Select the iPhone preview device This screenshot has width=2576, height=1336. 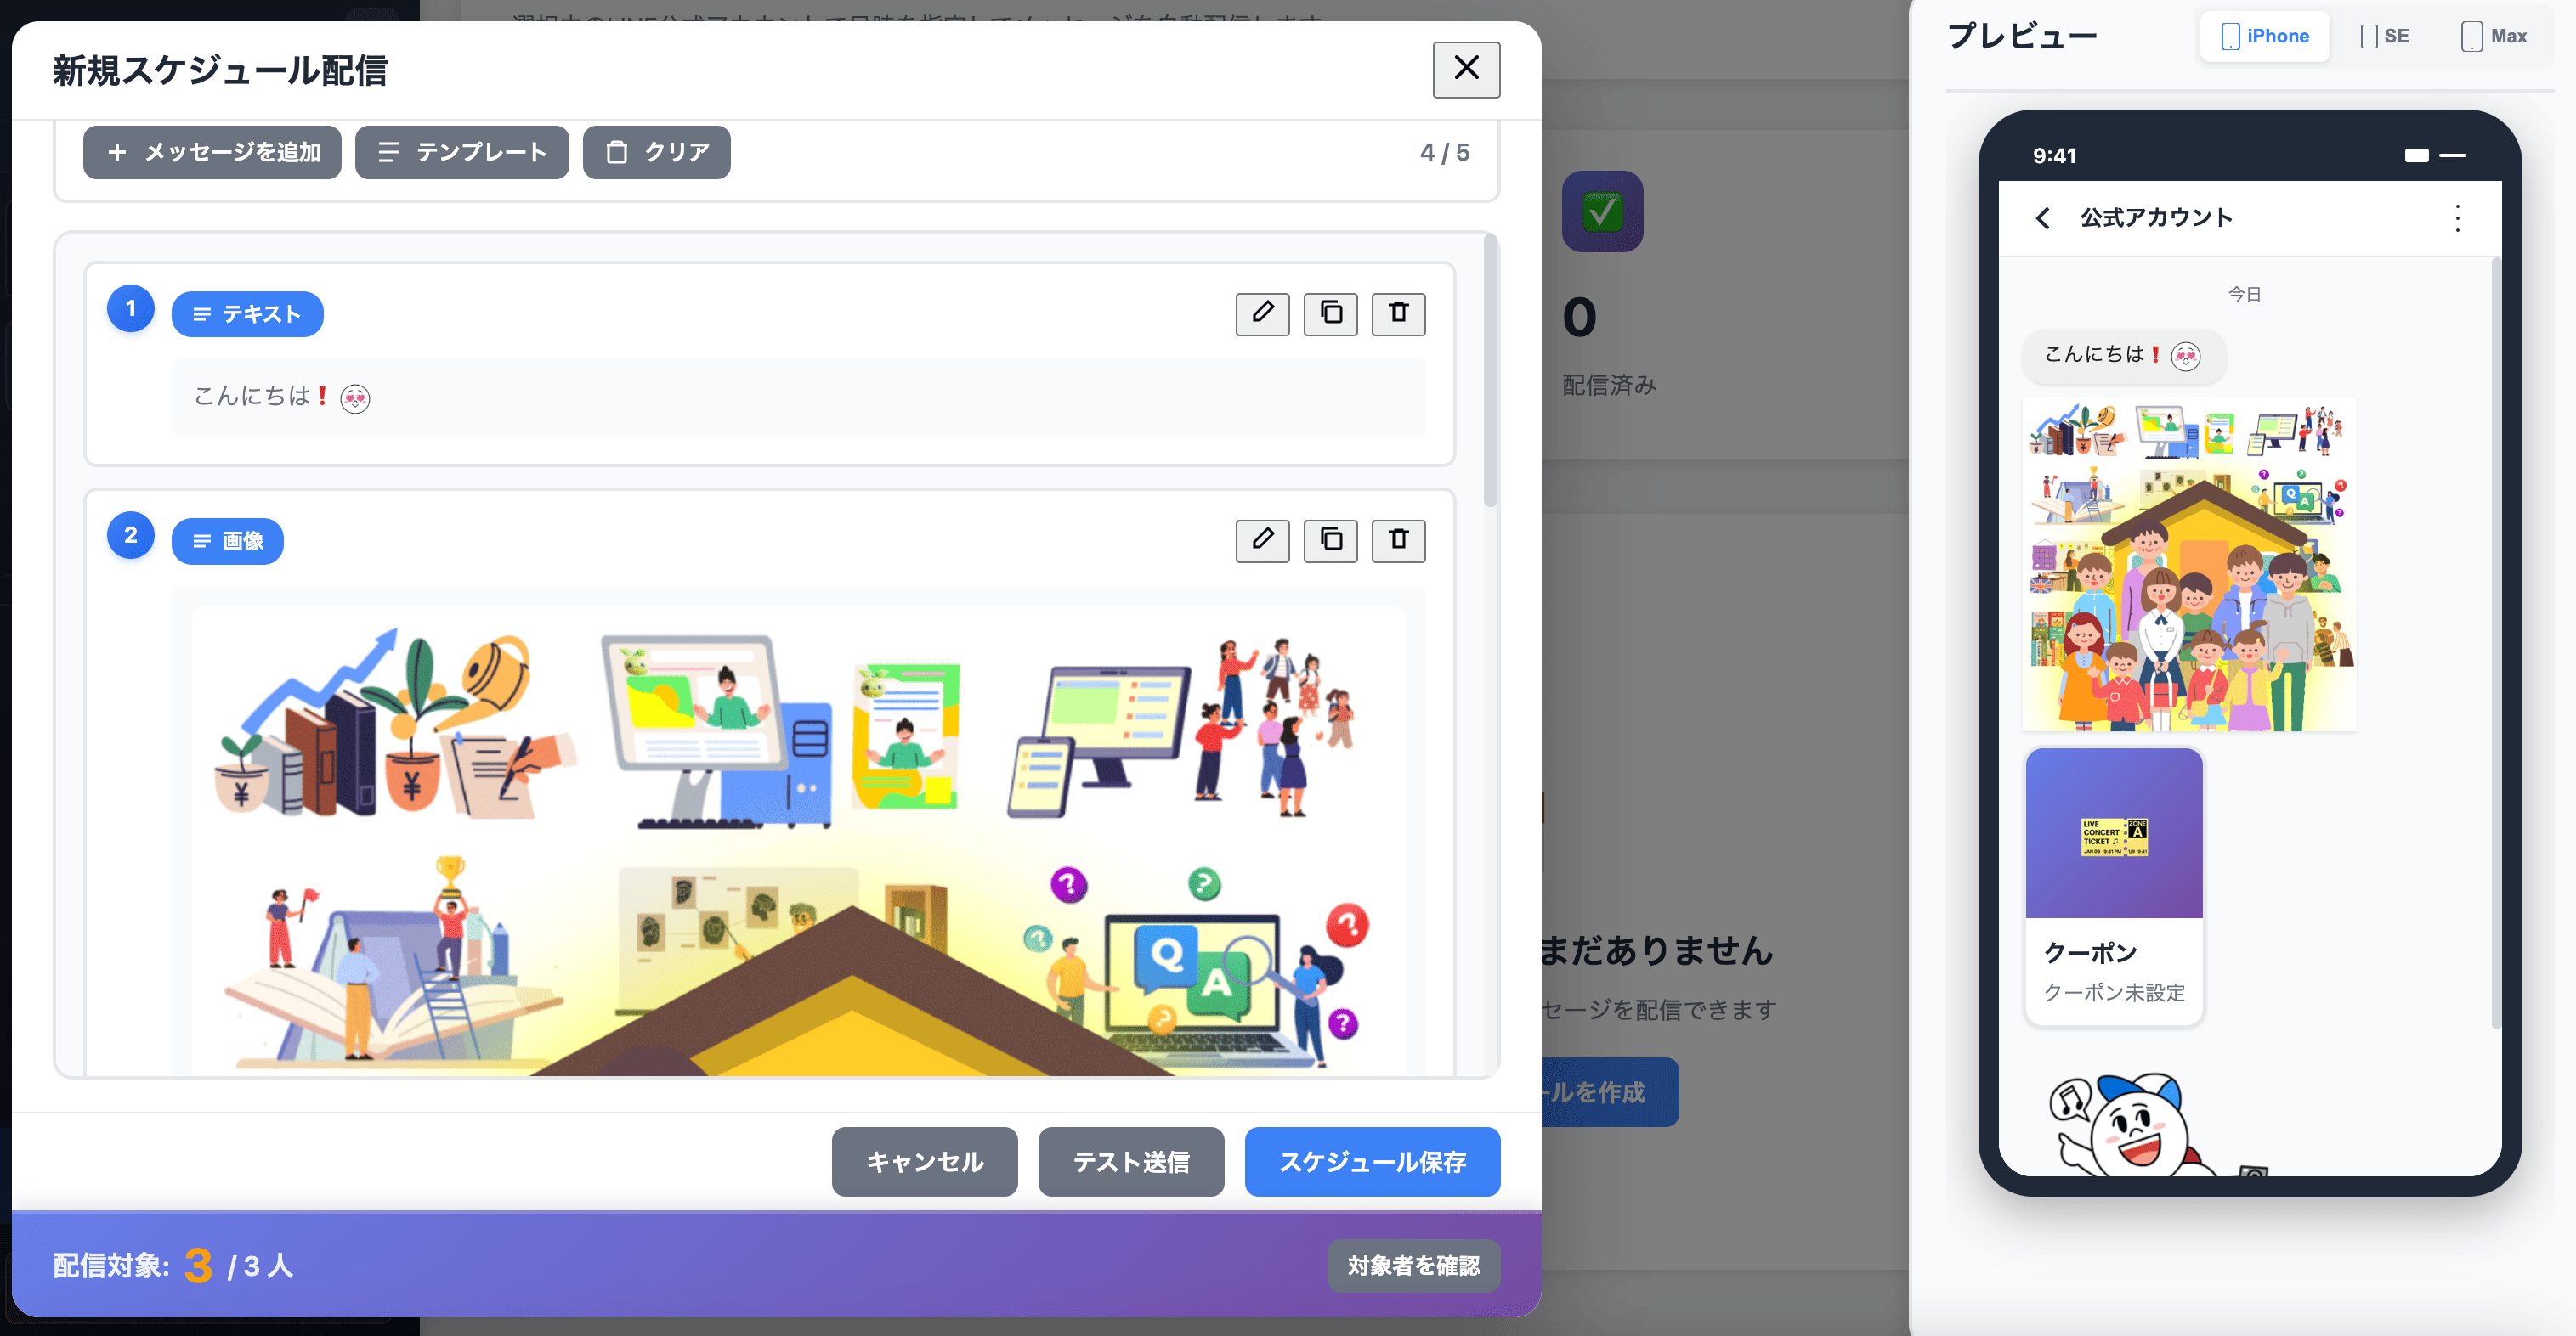tap(2265, 36)
